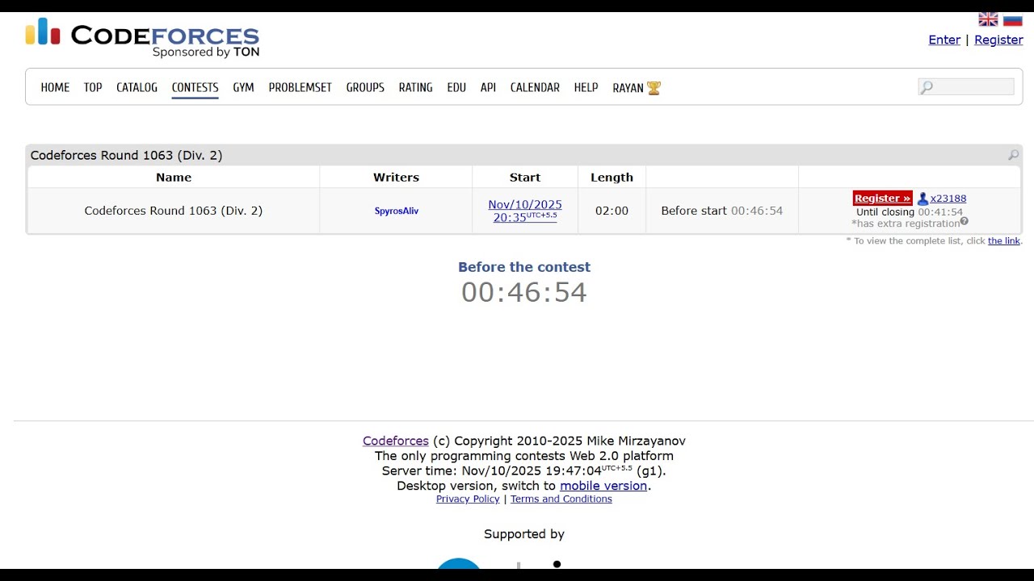1034x581 pixels.
Task: Click the magnifier icon in contest table header
Action: pos(1013,155)
